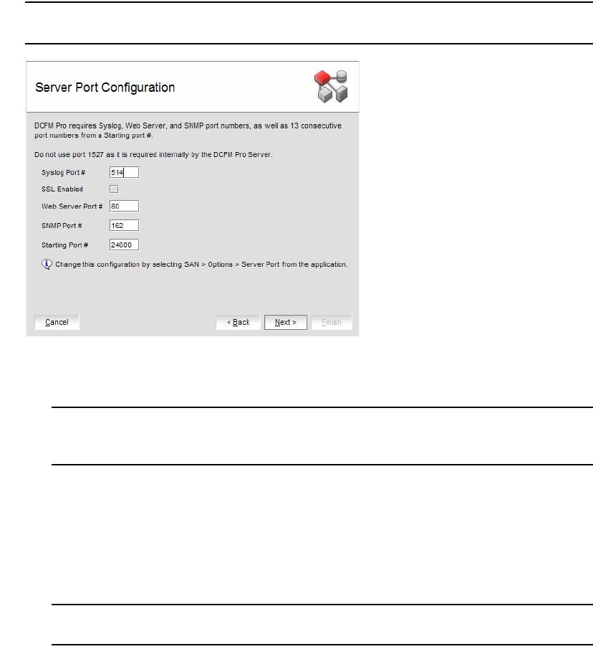593x649 pixels.
Task: Edit the Starting Port # field
Action: (124, 245)
